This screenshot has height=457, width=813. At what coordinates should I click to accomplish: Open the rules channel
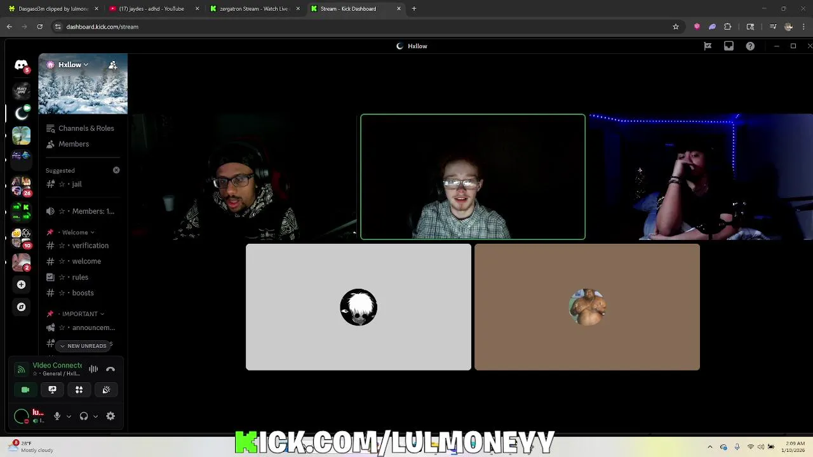click(x=81, y=277)
